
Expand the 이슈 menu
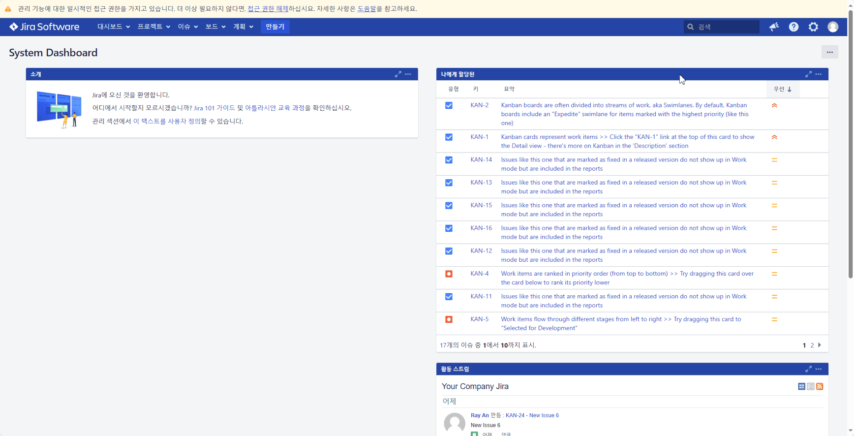point(187,27)
